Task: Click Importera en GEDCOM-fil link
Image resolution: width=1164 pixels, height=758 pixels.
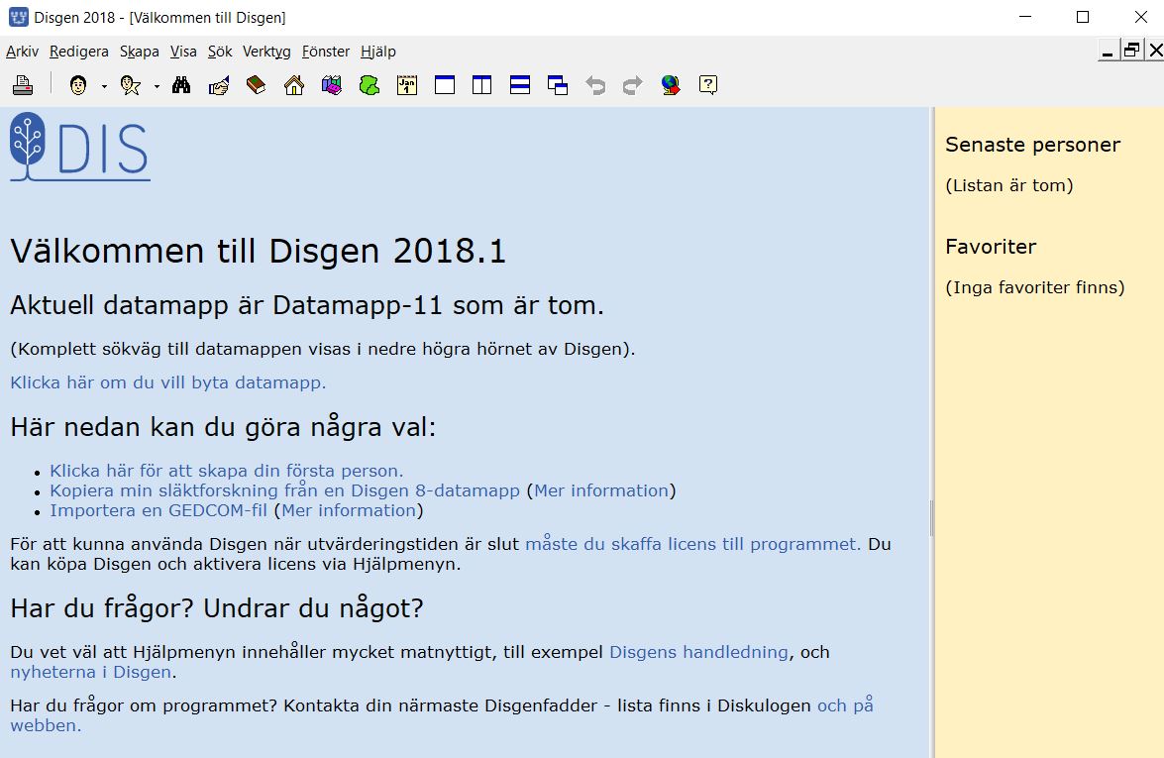Action: 159,510
